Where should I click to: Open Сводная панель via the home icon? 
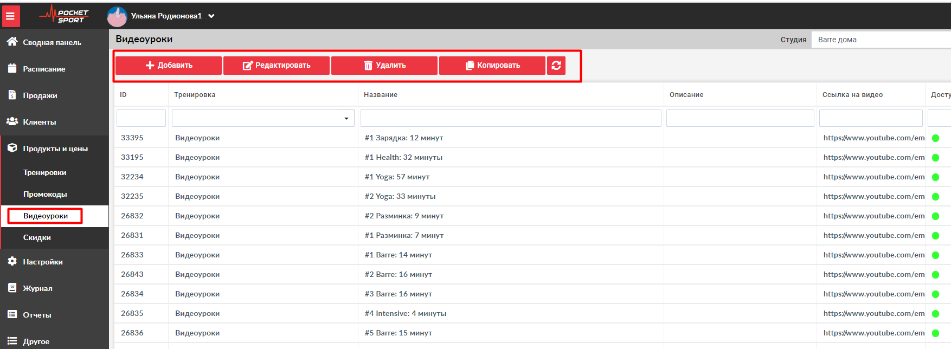(x=12, y=42)
